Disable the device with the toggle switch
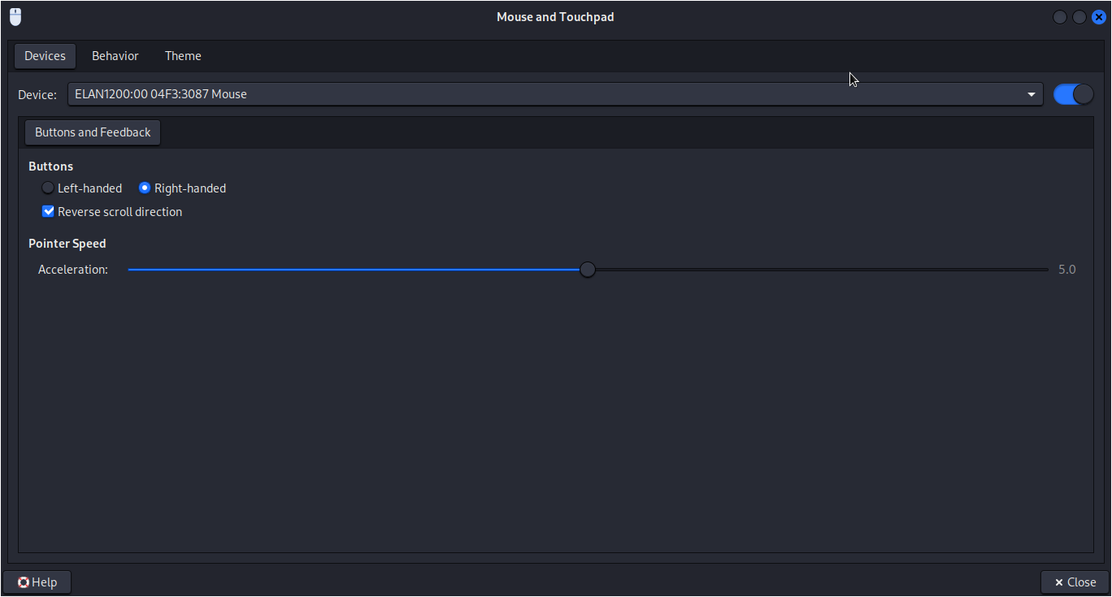 point(1073,94)
